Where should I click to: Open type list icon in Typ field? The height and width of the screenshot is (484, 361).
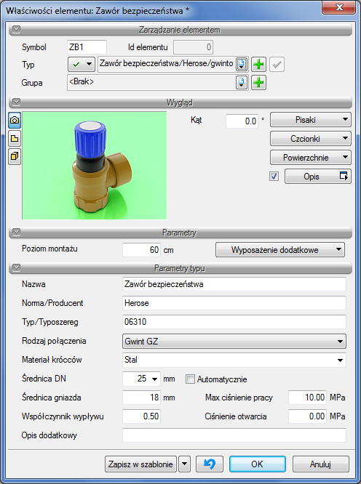[x=242, y=64]
